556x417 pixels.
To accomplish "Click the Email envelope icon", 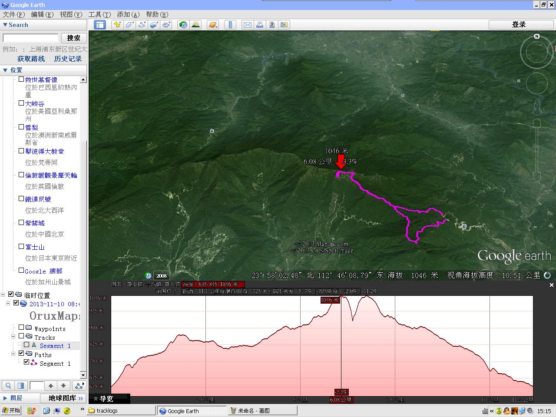I will [x=247, y=25].
